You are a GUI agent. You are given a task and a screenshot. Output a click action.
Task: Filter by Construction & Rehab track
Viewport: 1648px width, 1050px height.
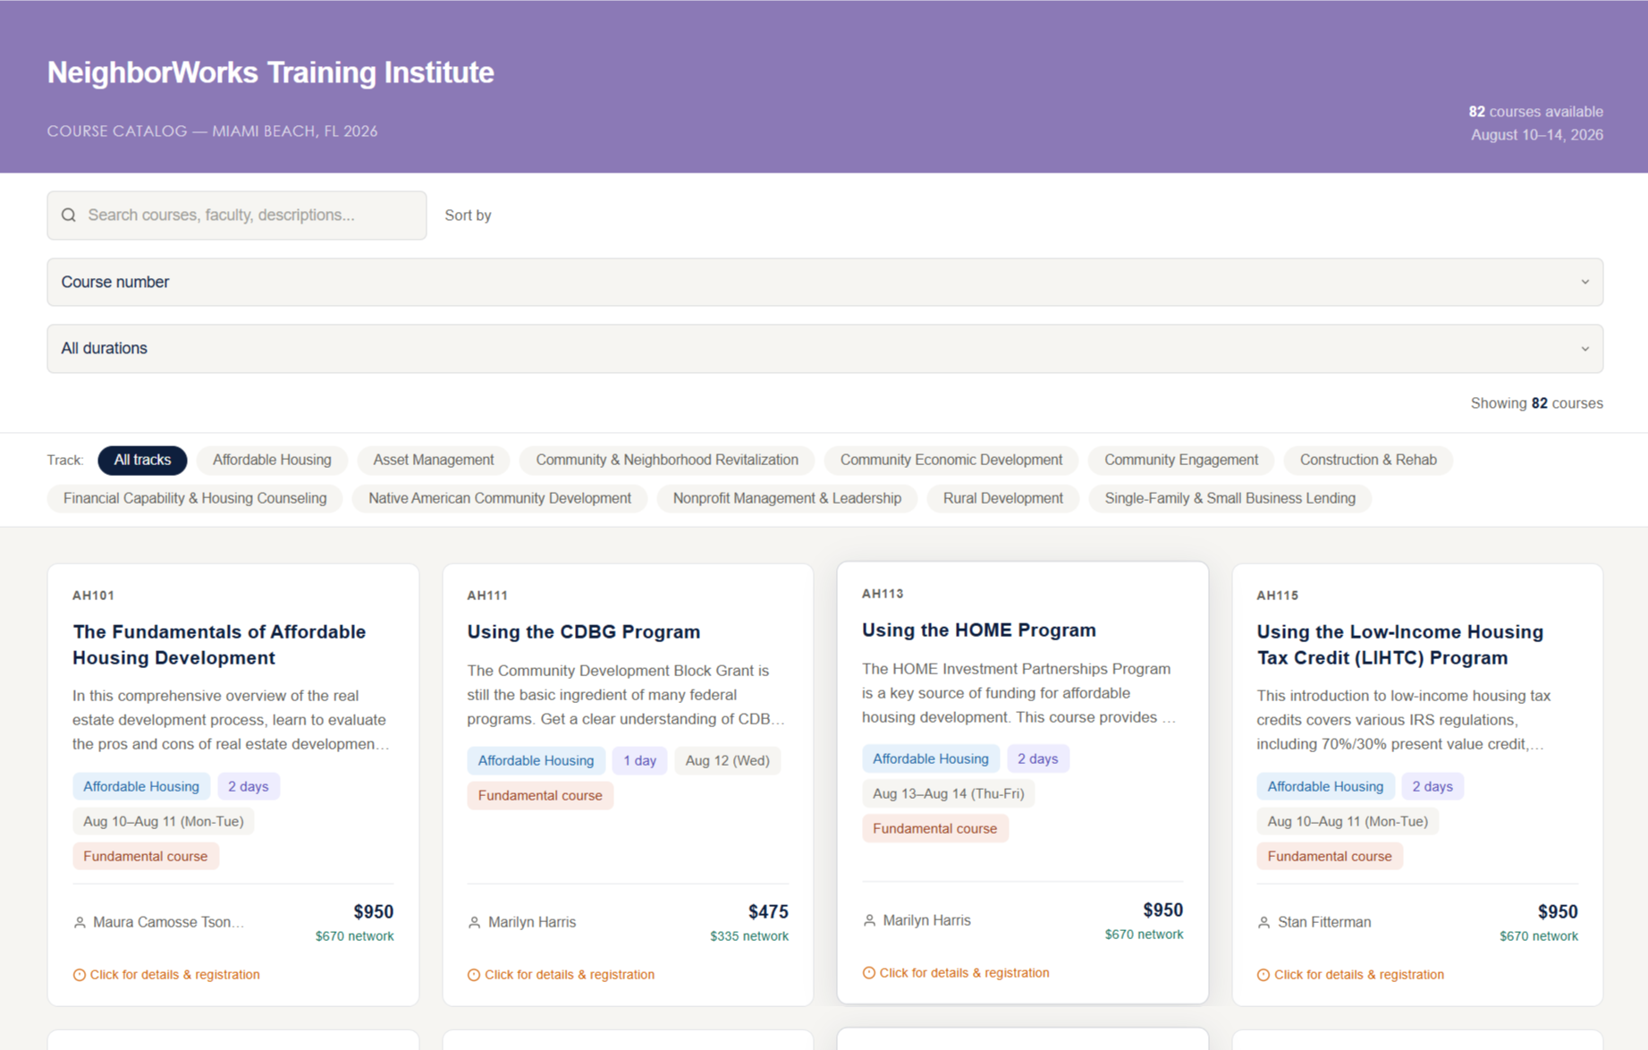[x=1368, y=460]
